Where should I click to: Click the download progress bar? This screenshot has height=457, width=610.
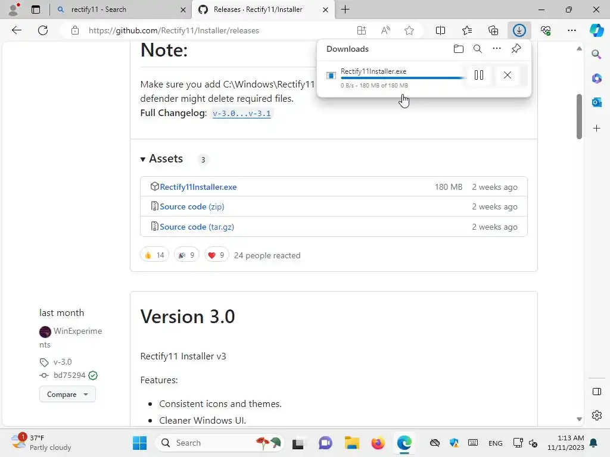[402, 78]
